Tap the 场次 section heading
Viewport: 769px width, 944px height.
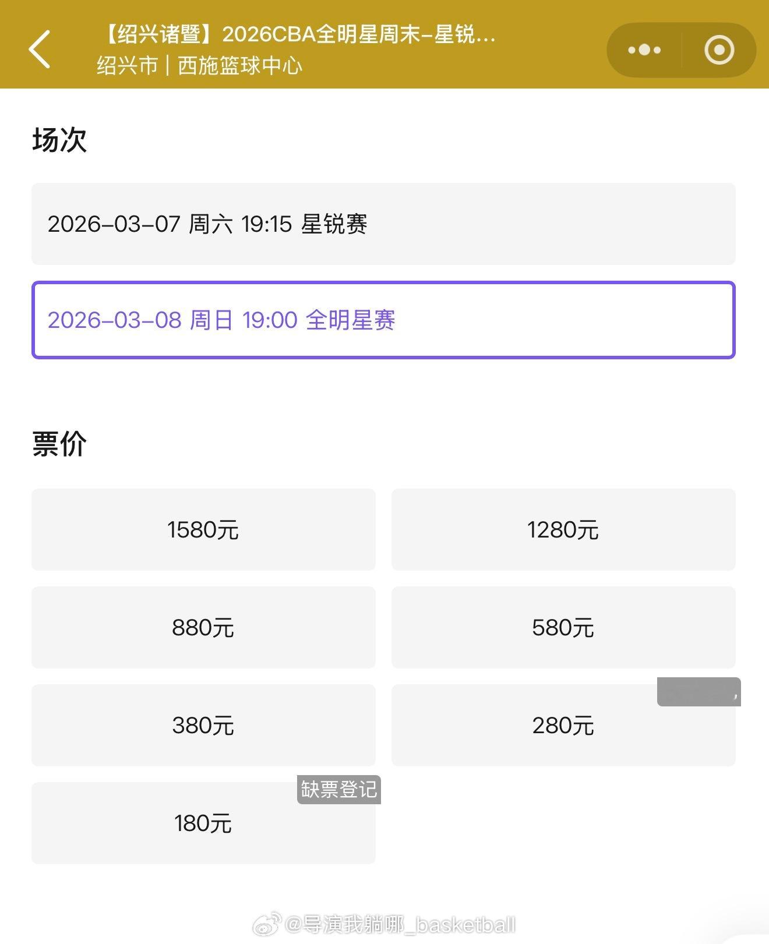click(x=59, y=140)
